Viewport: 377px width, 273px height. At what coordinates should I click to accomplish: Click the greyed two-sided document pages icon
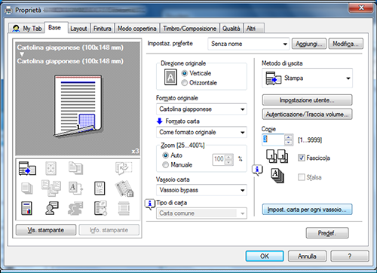point(75,168)
